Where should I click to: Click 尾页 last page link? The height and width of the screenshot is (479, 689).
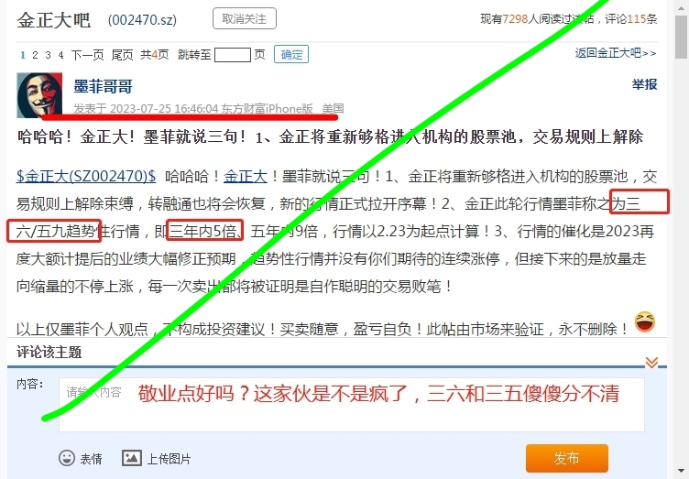(x=122, y=55)
